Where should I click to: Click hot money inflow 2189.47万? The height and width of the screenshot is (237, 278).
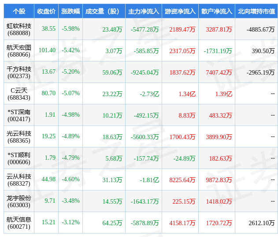click(182, 29)
